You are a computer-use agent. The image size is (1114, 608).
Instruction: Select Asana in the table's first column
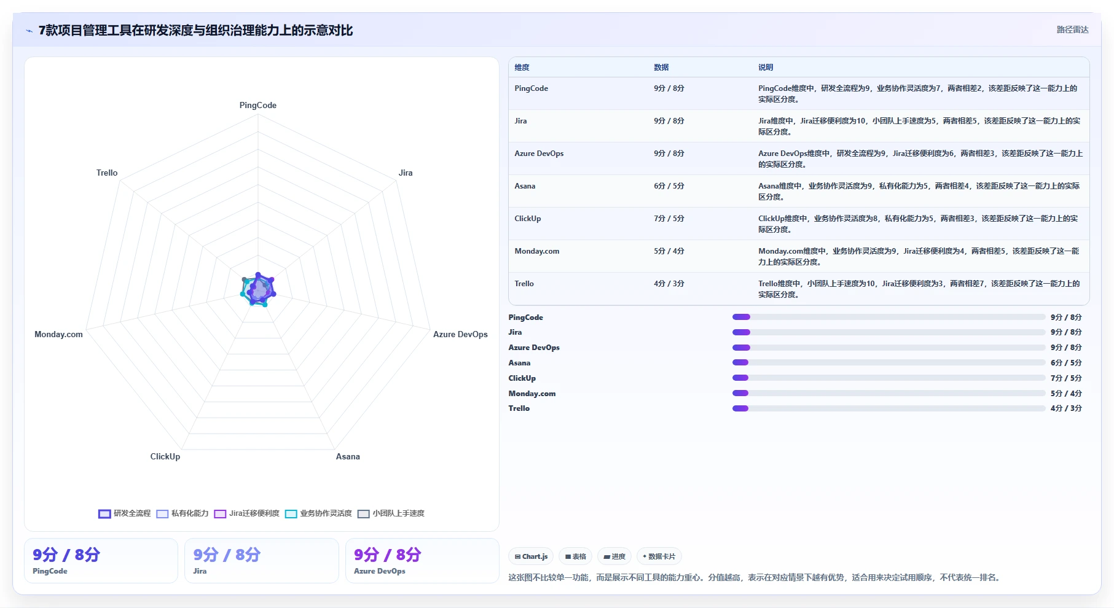pyautogui.click(x=525, y=186)
